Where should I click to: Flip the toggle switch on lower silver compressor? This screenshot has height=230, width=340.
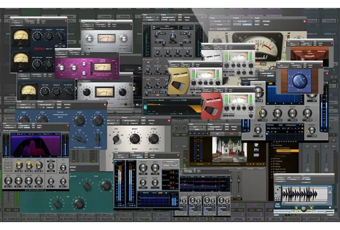[125, 104]
